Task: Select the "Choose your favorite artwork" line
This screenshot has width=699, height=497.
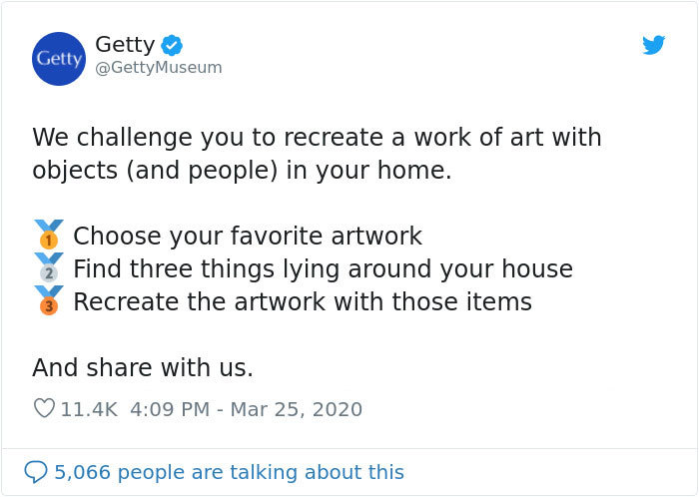Action: click(247, 237)
